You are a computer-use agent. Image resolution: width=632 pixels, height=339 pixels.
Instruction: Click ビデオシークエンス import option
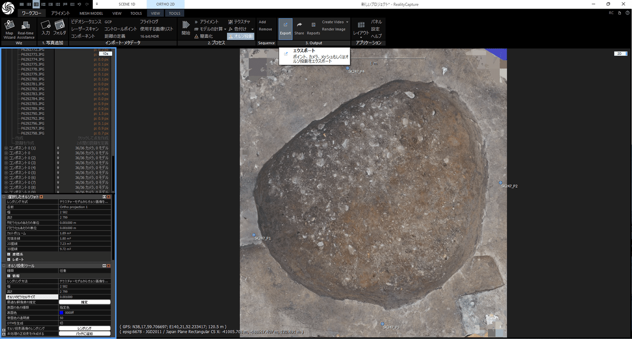tap(86, 22)
